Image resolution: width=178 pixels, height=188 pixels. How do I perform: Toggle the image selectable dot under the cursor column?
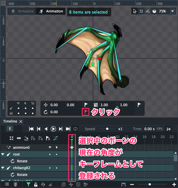tap(25, 113)
